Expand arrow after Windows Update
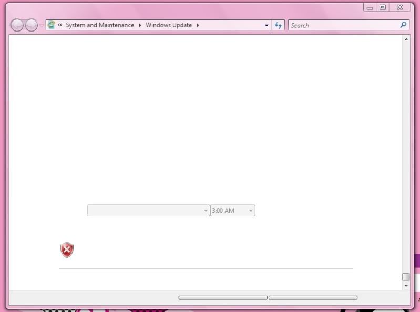Image resolution: width=420 pixels, height=312 pixels. [198, 25]
